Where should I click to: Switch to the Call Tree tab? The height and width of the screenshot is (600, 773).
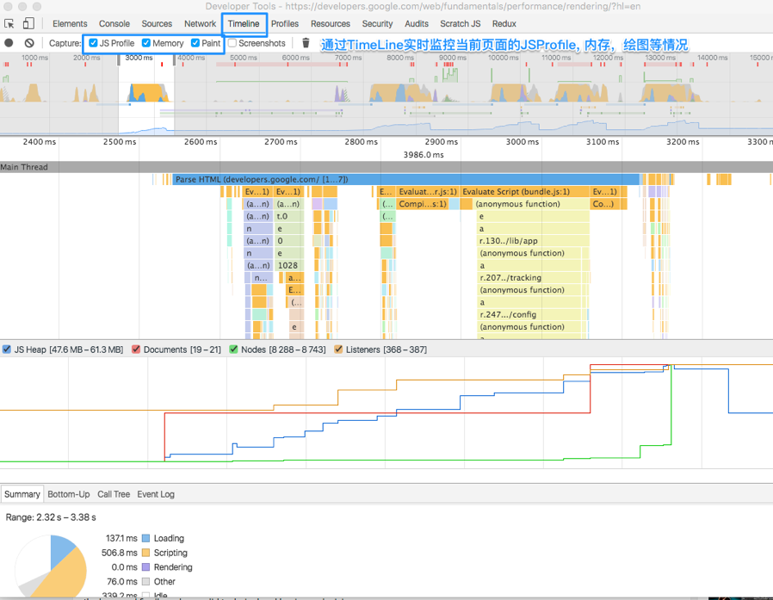(114, 494)
